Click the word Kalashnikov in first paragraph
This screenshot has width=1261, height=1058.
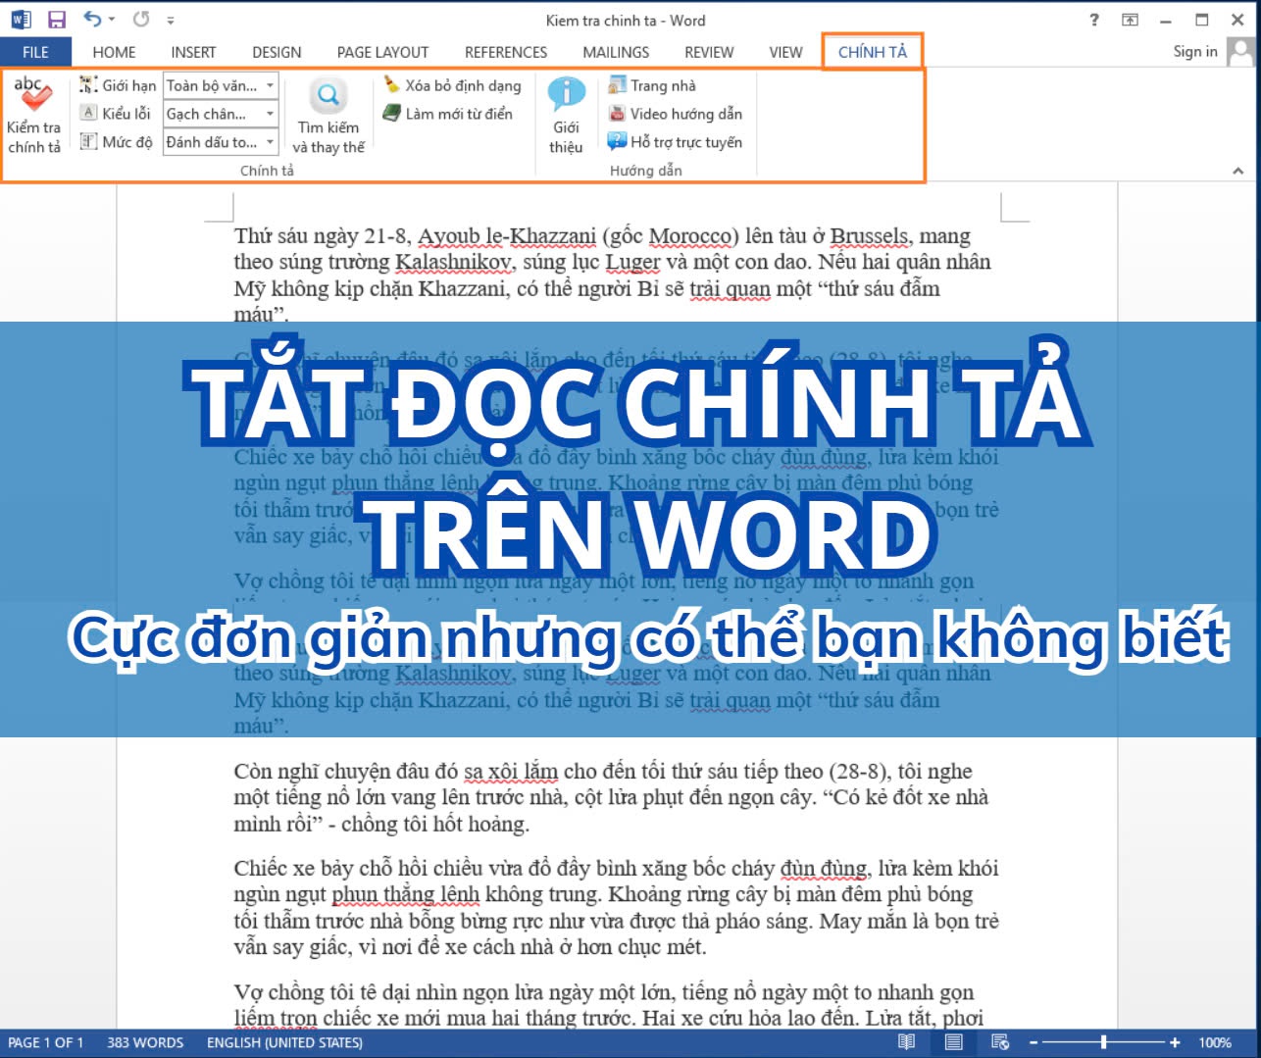pos(453,262)
